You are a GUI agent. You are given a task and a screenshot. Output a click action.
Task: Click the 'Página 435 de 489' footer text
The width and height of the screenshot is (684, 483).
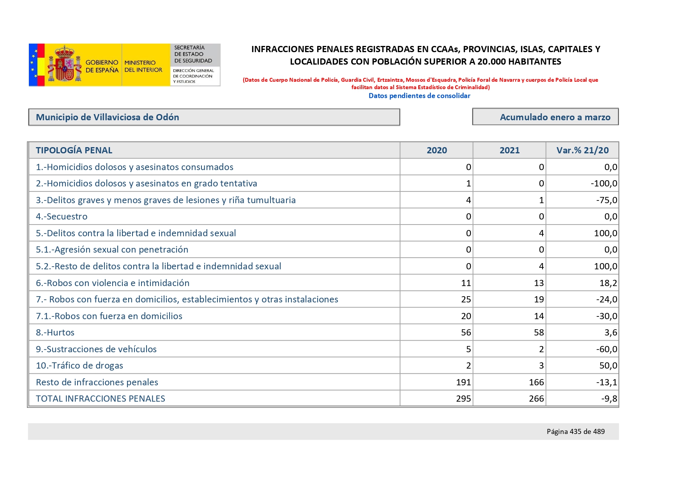(576, 431)
